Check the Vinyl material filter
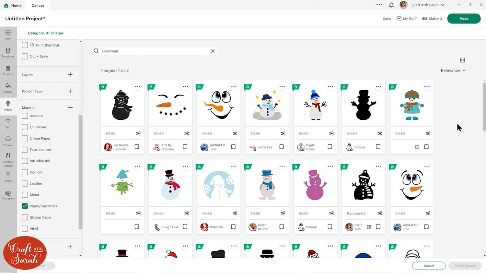This screenshot has width=486, height=273. tap(25, 229)
